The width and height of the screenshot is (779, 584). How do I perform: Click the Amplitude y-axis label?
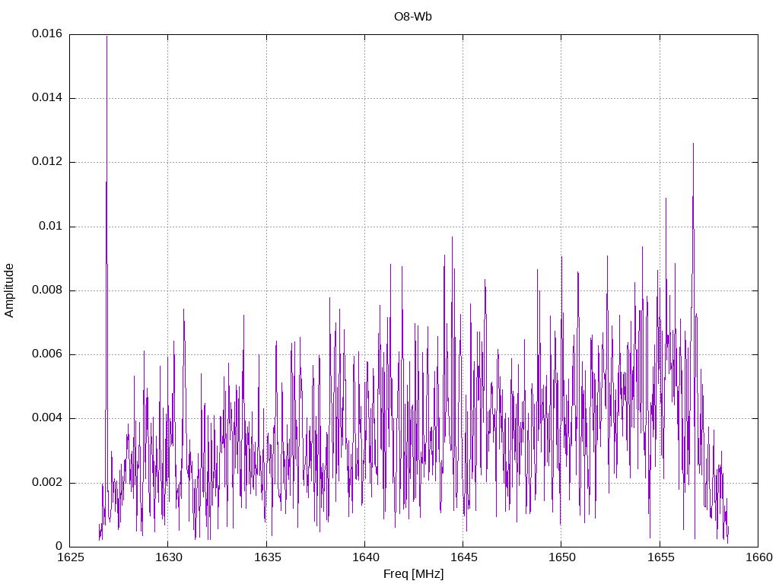(x=9, y=290)
